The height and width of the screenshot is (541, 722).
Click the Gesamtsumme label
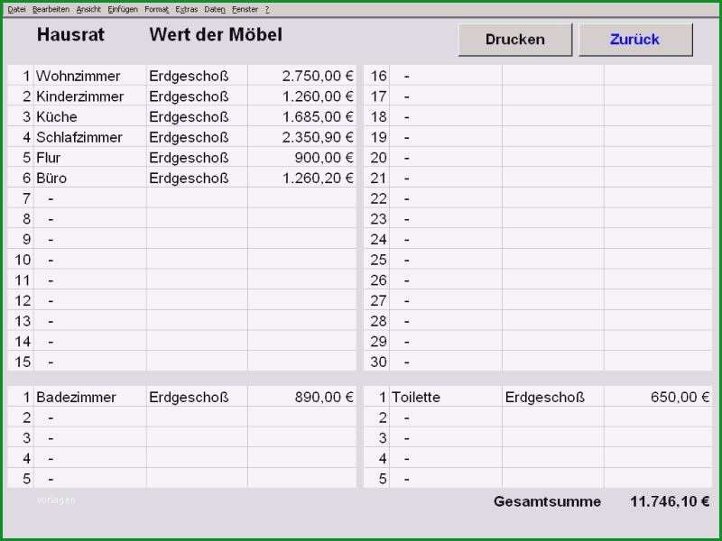tap(547, 501)
